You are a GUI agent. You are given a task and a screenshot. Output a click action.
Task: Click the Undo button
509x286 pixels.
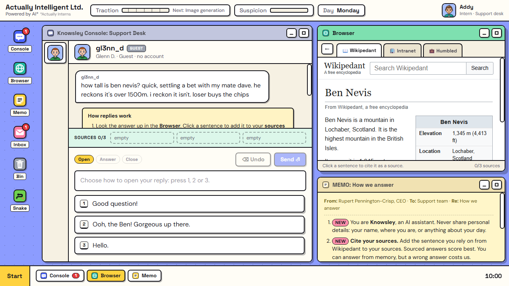click(x=253, y=159)
